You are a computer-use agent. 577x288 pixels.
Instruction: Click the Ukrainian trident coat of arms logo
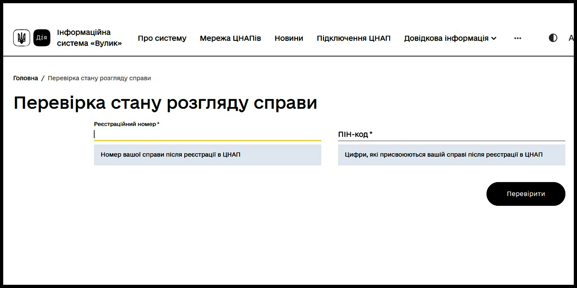pyautogui.click(x=22, y=38)
